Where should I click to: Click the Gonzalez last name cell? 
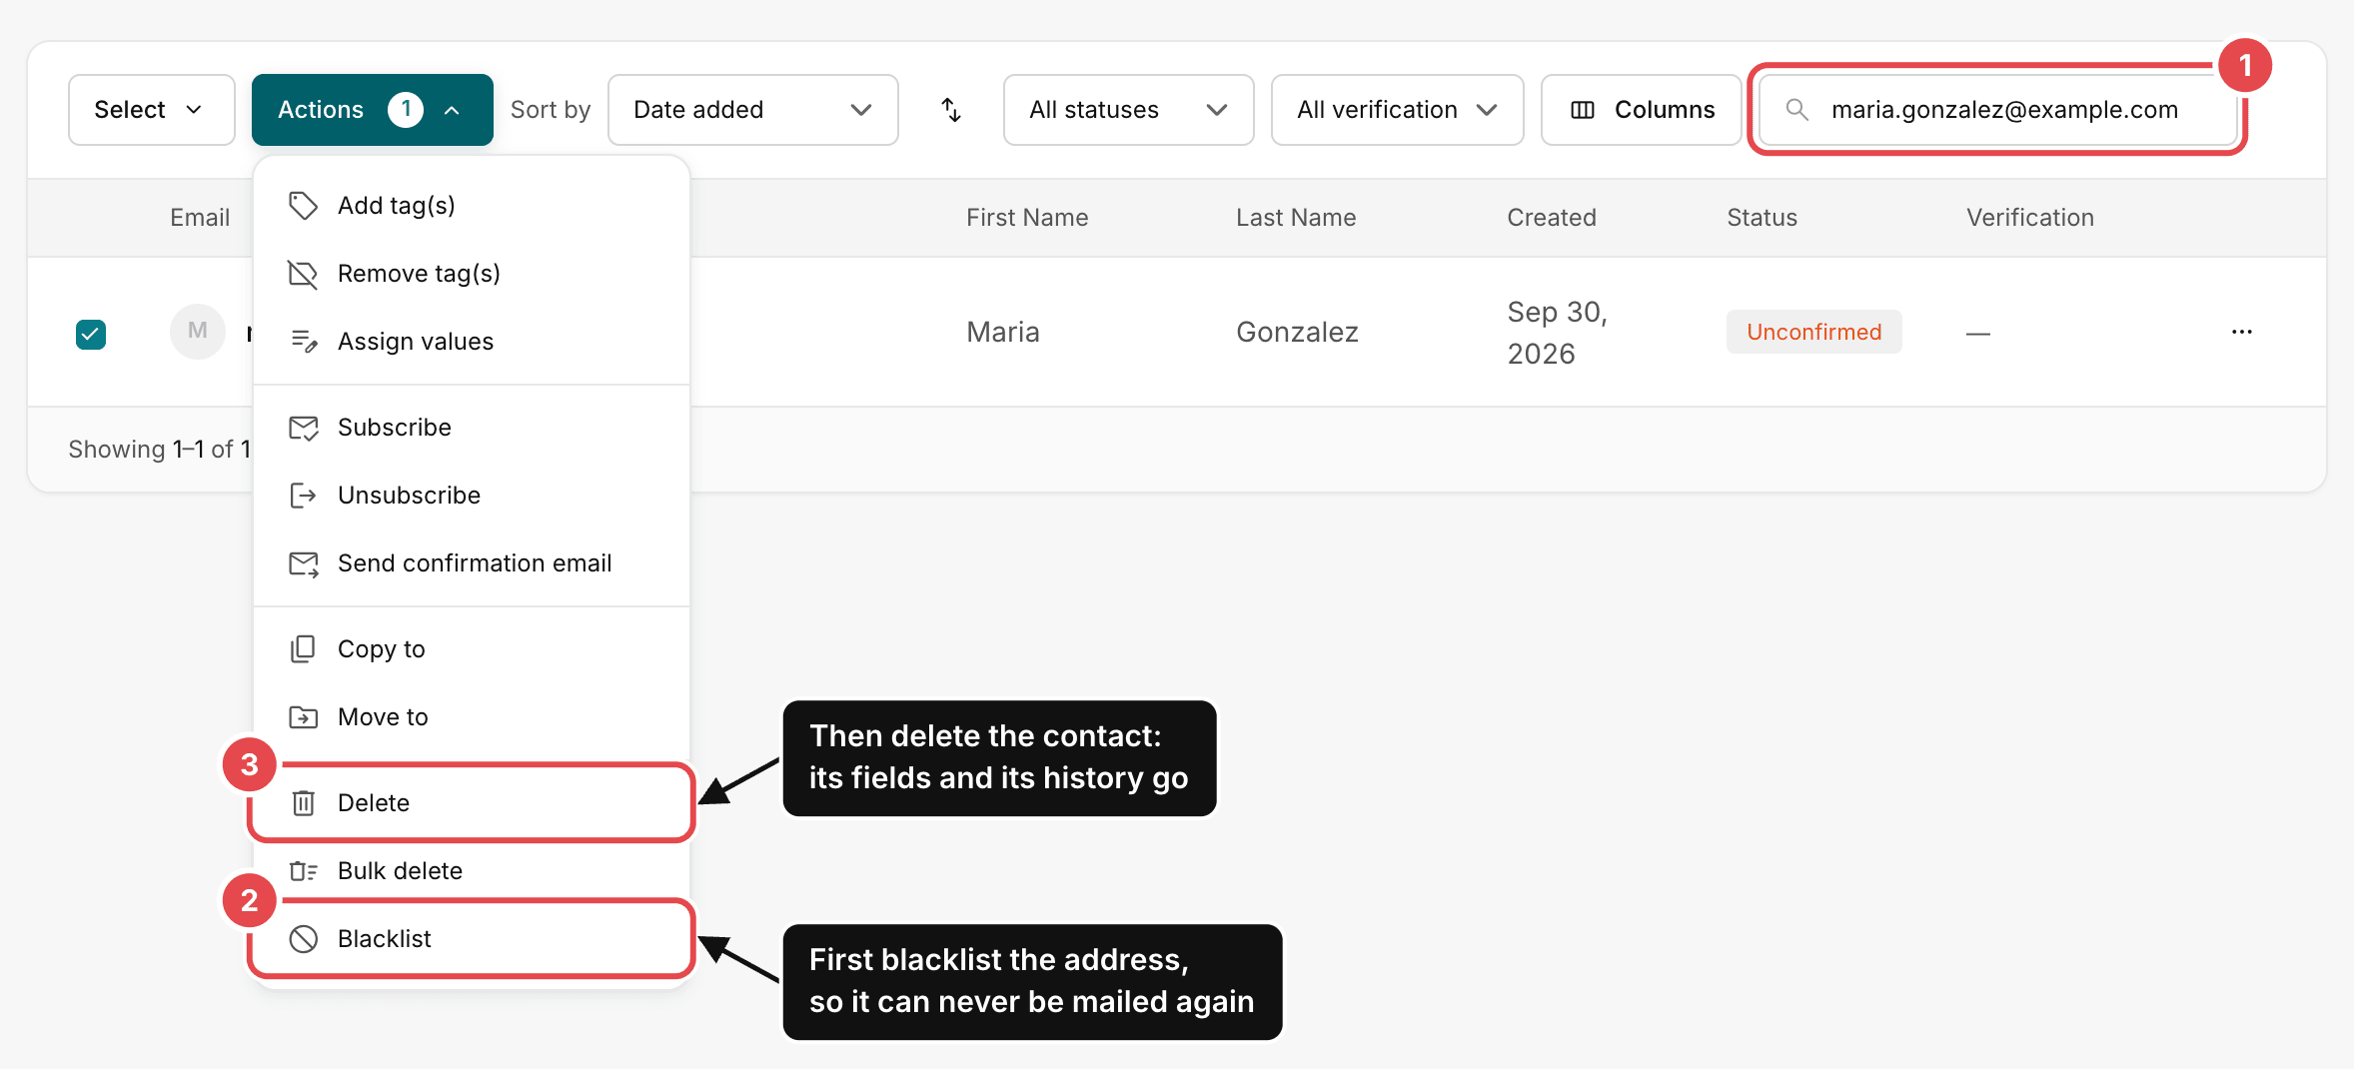[x=1297, y=332]
